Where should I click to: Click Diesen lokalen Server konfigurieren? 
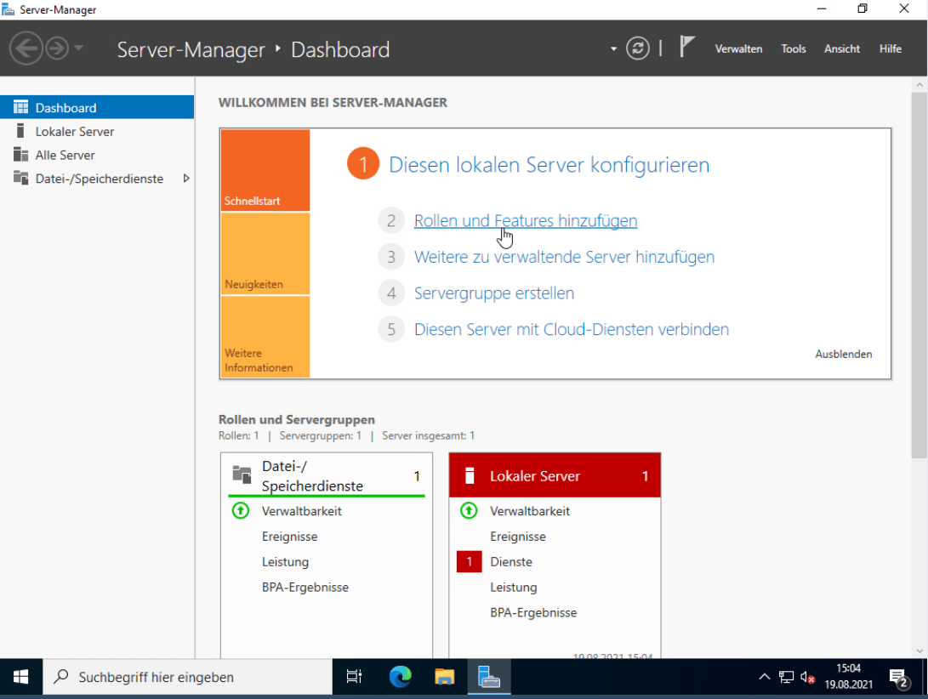(549, 164)
